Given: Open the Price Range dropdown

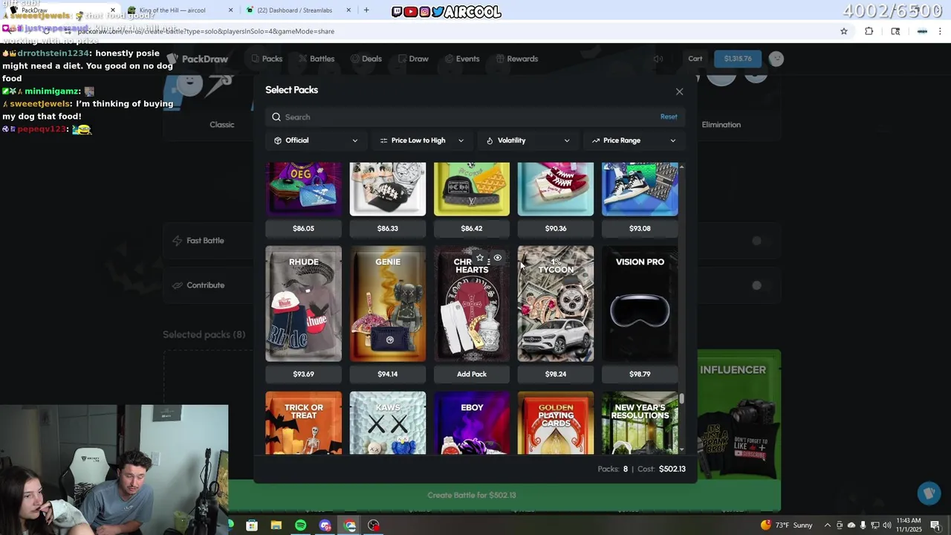Looking at the screenshot, I should pyautogui.click(x=634, y=140).
